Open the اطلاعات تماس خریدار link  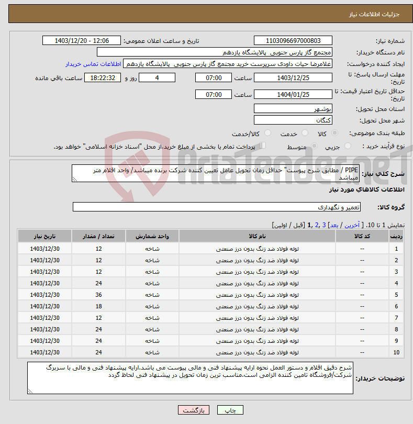93,64
